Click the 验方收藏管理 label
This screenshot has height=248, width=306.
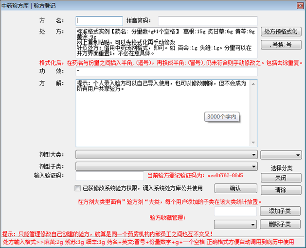[x=168, y=217]
